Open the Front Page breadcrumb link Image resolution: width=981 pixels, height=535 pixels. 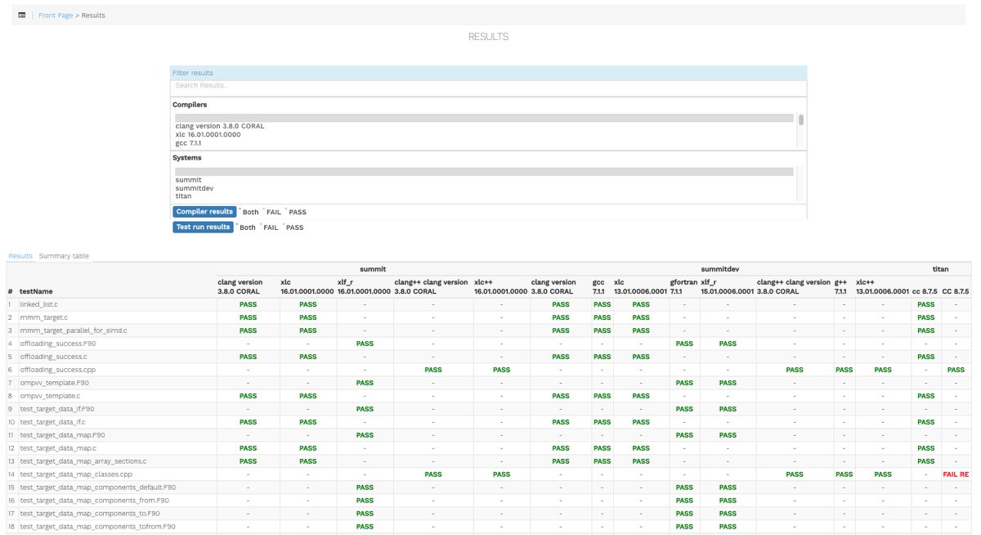(56, 16)
